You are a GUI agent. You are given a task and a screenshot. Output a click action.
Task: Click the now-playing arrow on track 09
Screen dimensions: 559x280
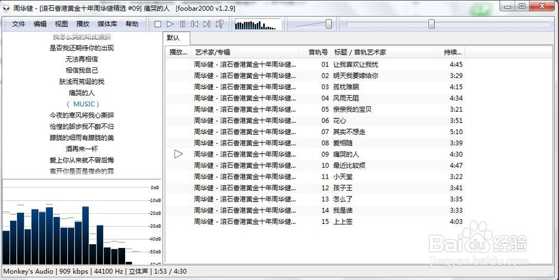coord(178,154)
